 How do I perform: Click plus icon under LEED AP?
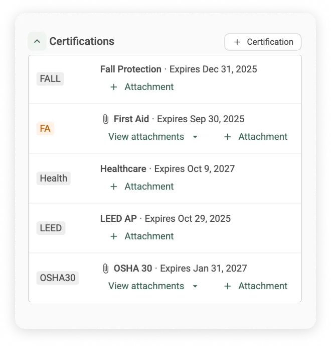click(113, 236)
